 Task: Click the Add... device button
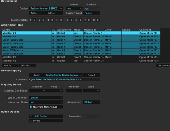(37, 13)
